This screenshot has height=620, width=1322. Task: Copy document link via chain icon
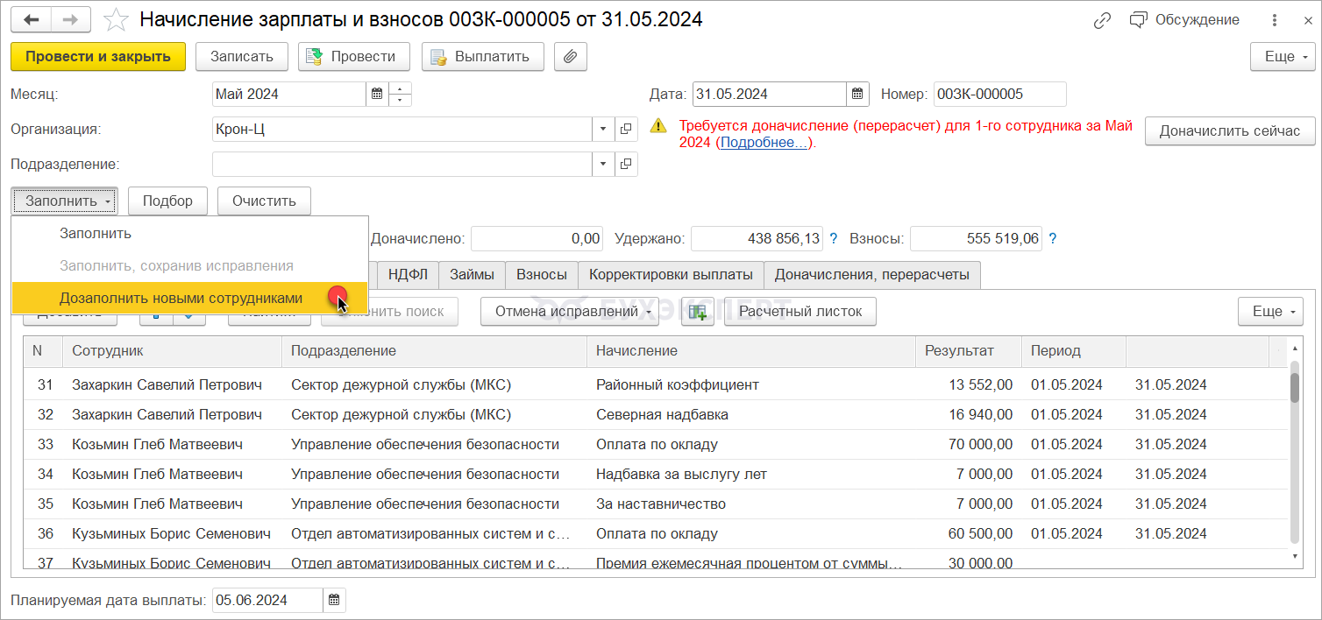coord(1103,20)
